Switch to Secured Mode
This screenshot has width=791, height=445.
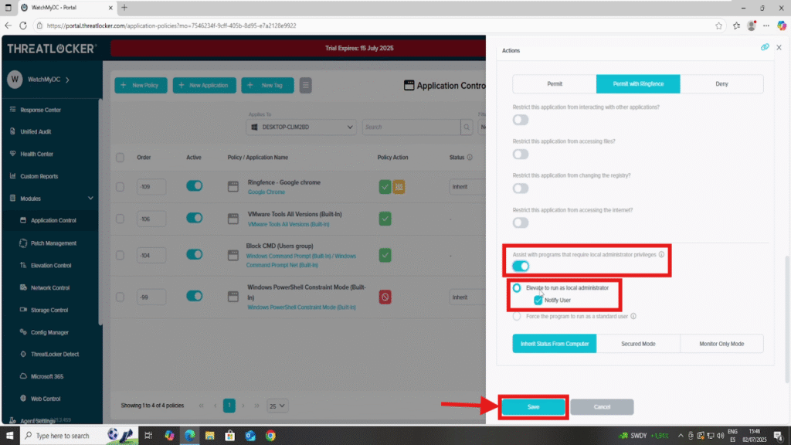click(638, 344)
